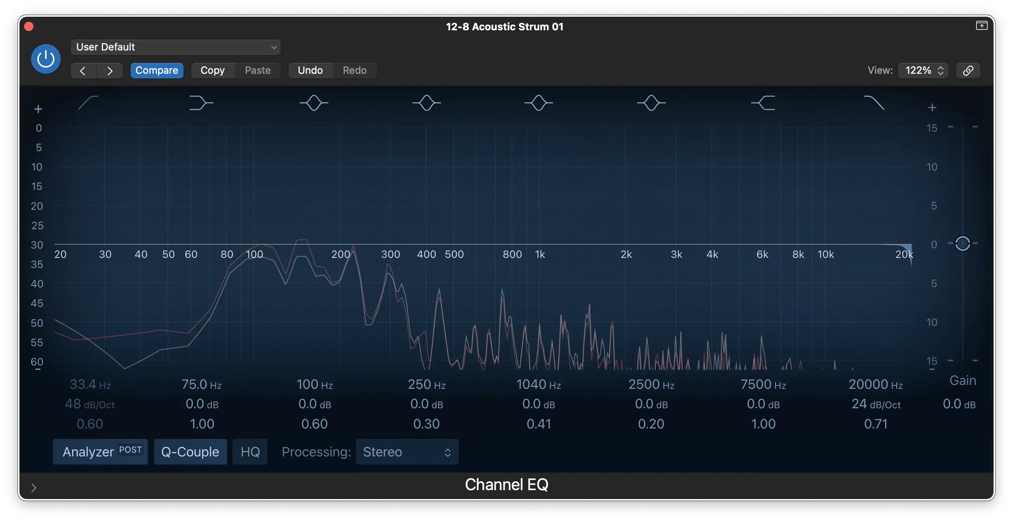
Task: Toggle the Analyzer POST button
Action: pos(100,452)
